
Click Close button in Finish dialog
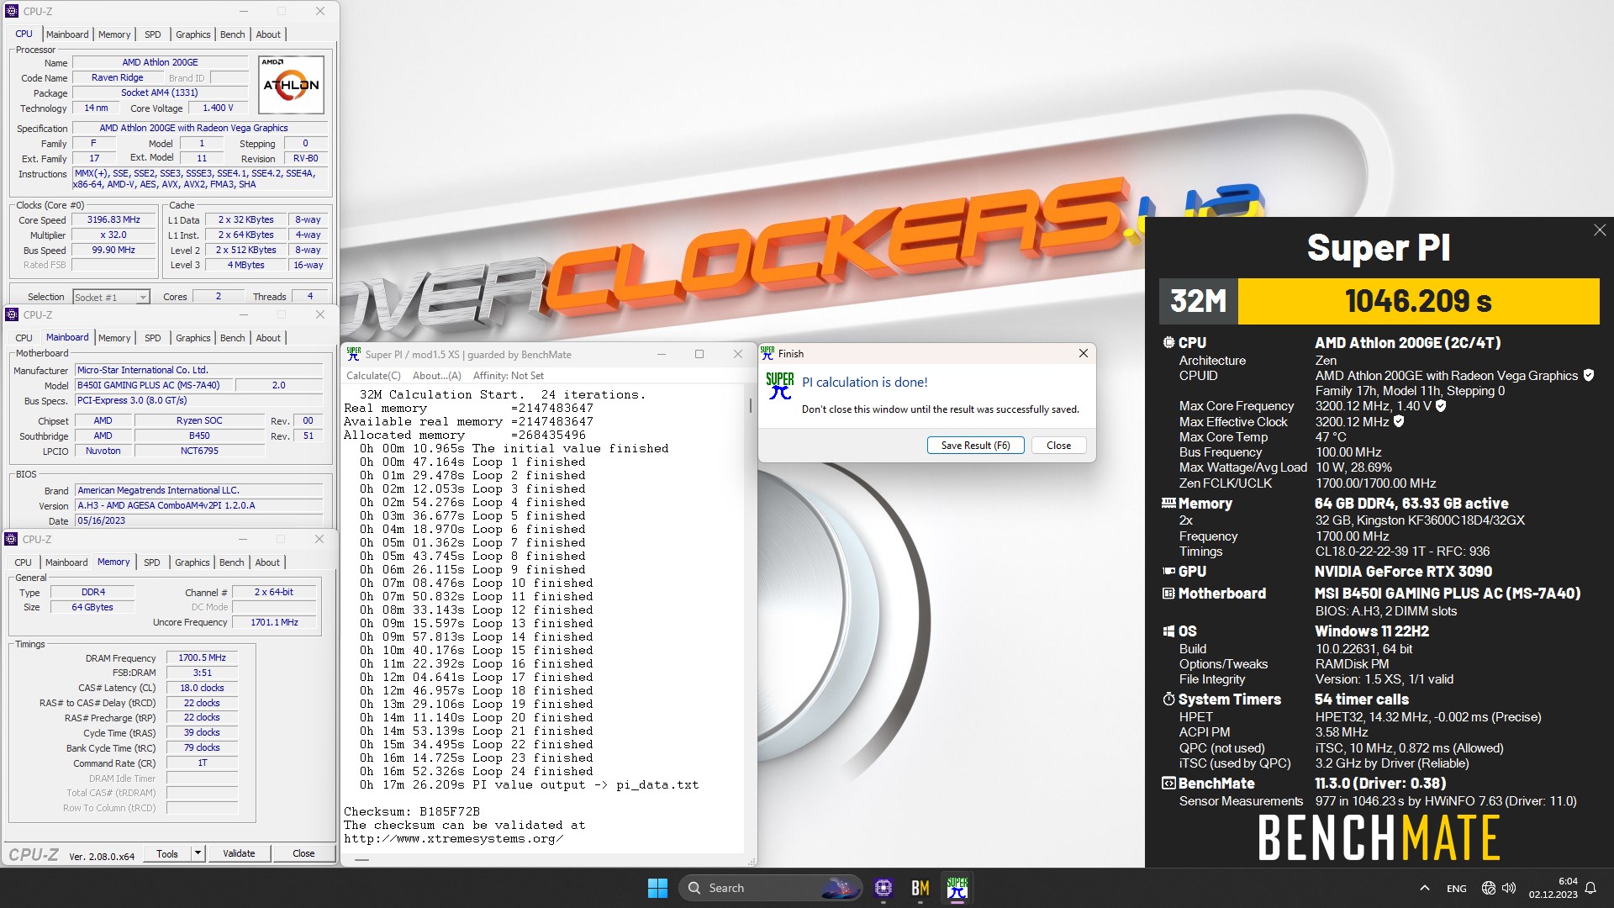tap(1058, 445)
